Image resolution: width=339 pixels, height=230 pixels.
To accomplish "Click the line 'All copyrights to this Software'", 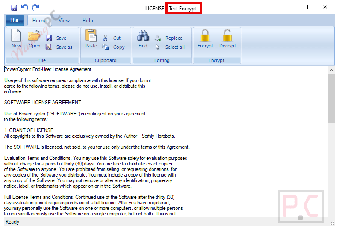I will (89, 136).
